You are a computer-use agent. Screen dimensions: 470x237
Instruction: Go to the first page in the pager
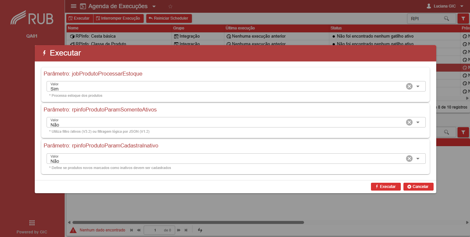tap(132, 230)
